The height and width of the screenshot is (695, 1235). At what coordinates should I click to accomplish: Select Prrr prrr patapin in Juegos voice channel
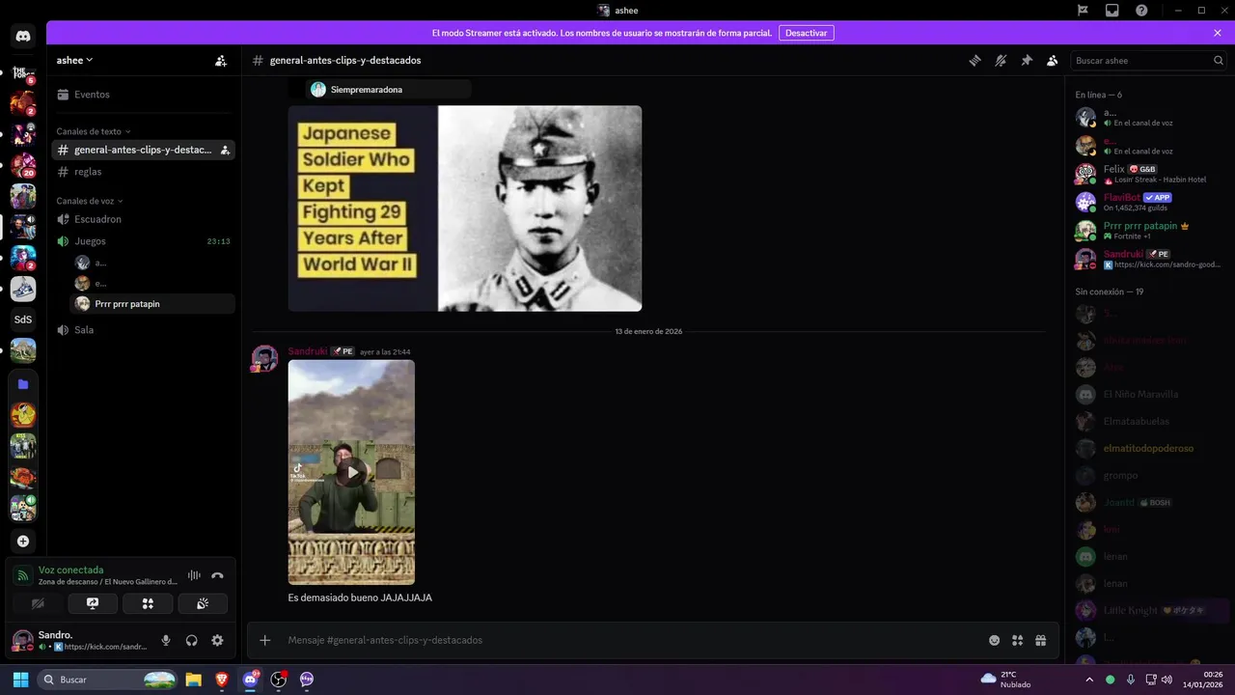pyautogui.click(x=152, y=304)
